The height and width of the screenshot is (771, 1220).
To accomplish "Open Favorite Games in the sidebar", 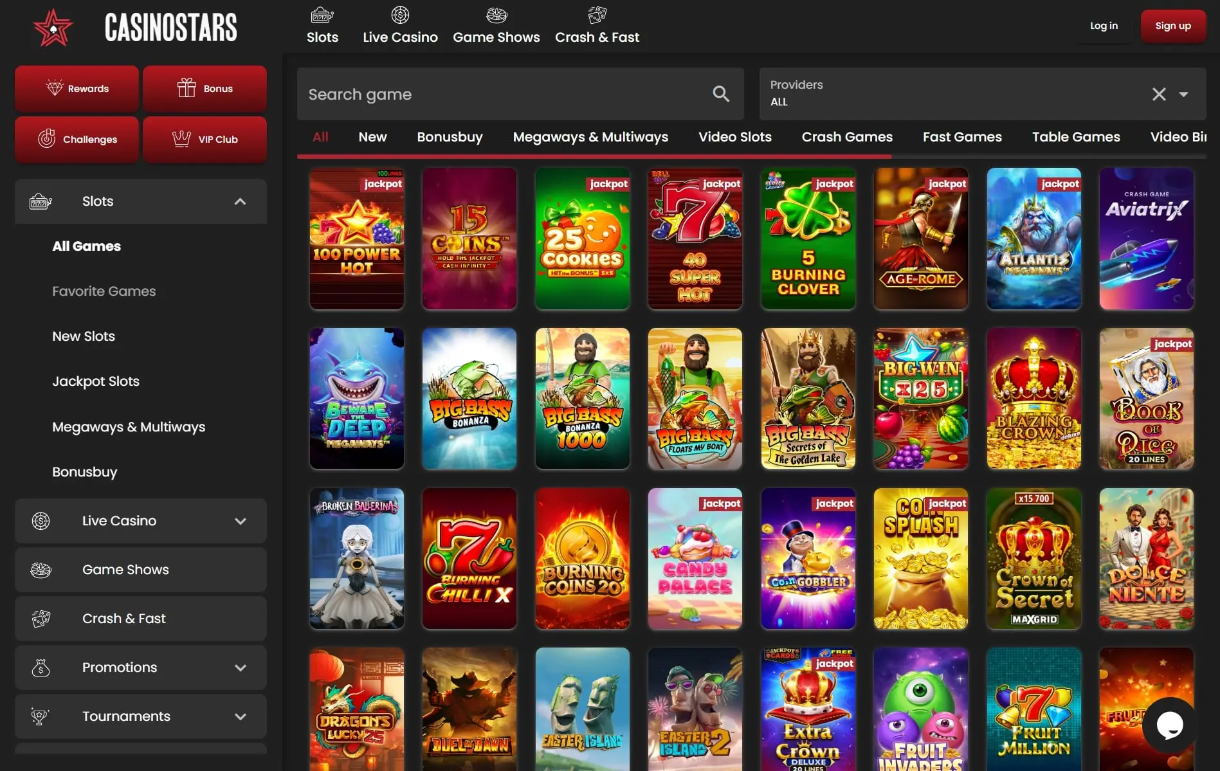I will point(104,291).
